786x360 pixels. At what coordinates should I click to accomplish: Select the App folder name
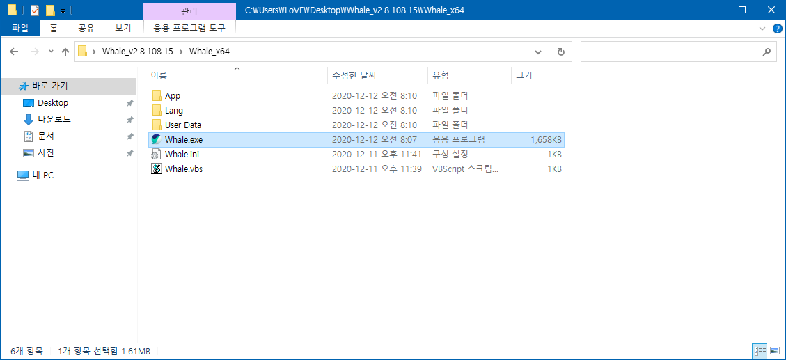pos(173,96)
